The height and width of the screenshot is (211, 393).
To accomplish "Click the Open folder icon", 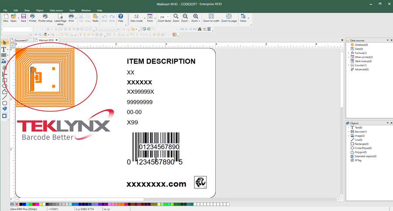I will 13,17.
